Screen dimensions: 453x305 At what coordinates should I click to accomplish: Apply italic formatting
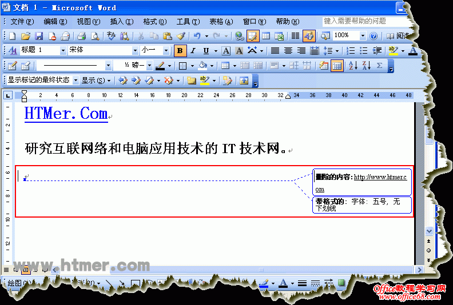pos(193,51)
